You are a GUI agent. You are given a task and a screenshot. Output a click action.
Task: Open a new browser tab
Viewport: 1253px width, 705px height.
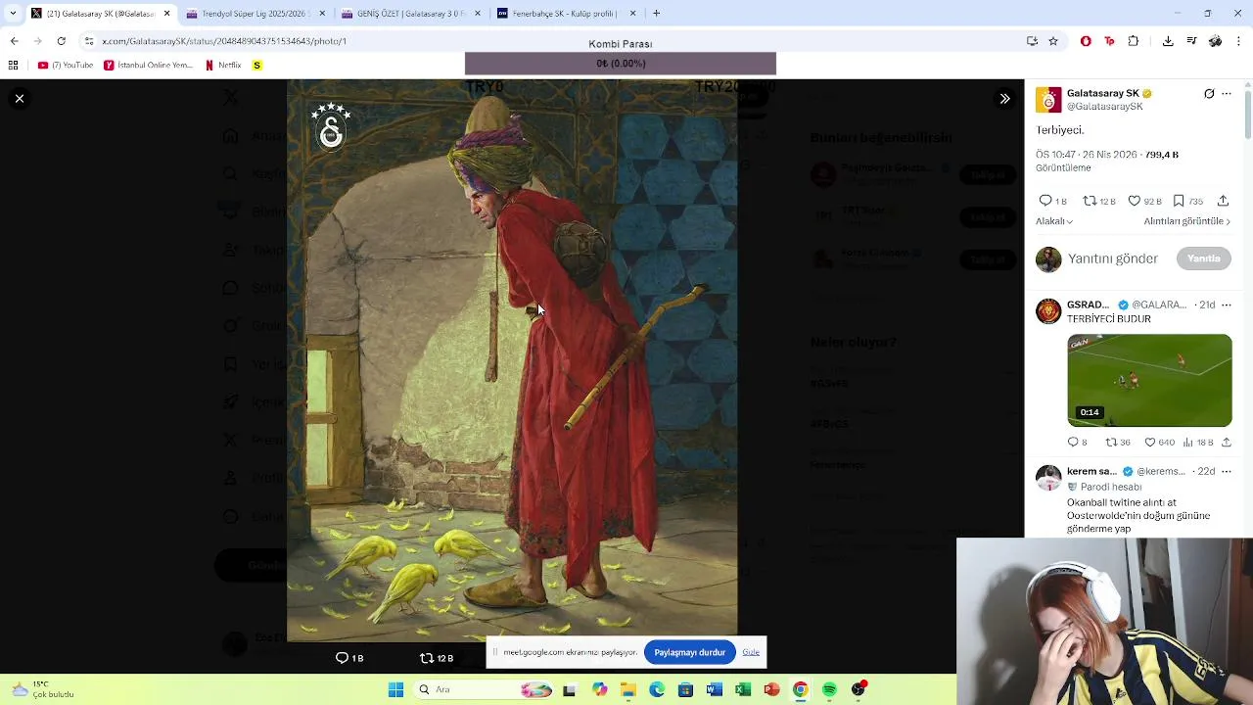pyautogui.click(x=656, y=14)
